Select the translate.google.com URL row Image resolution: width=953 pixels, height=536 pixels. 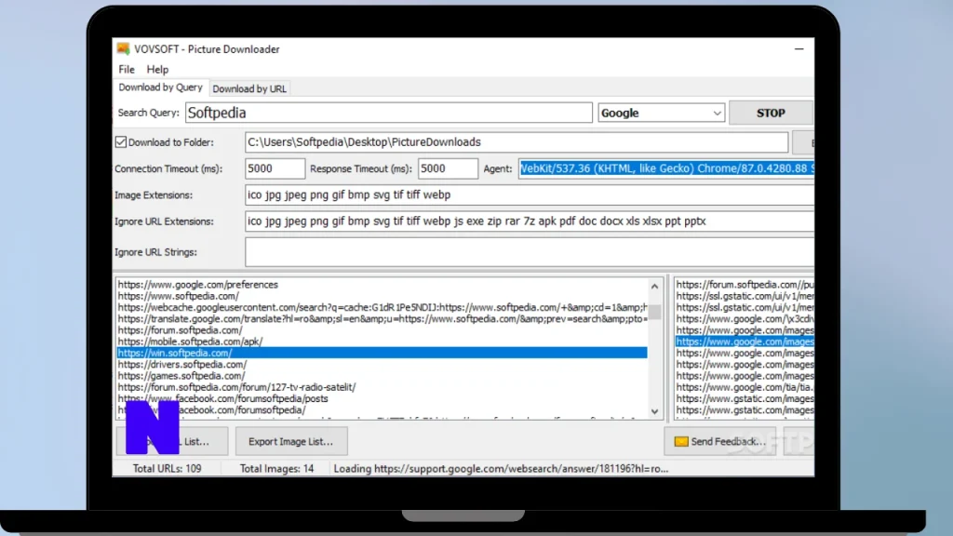[382, 318]
